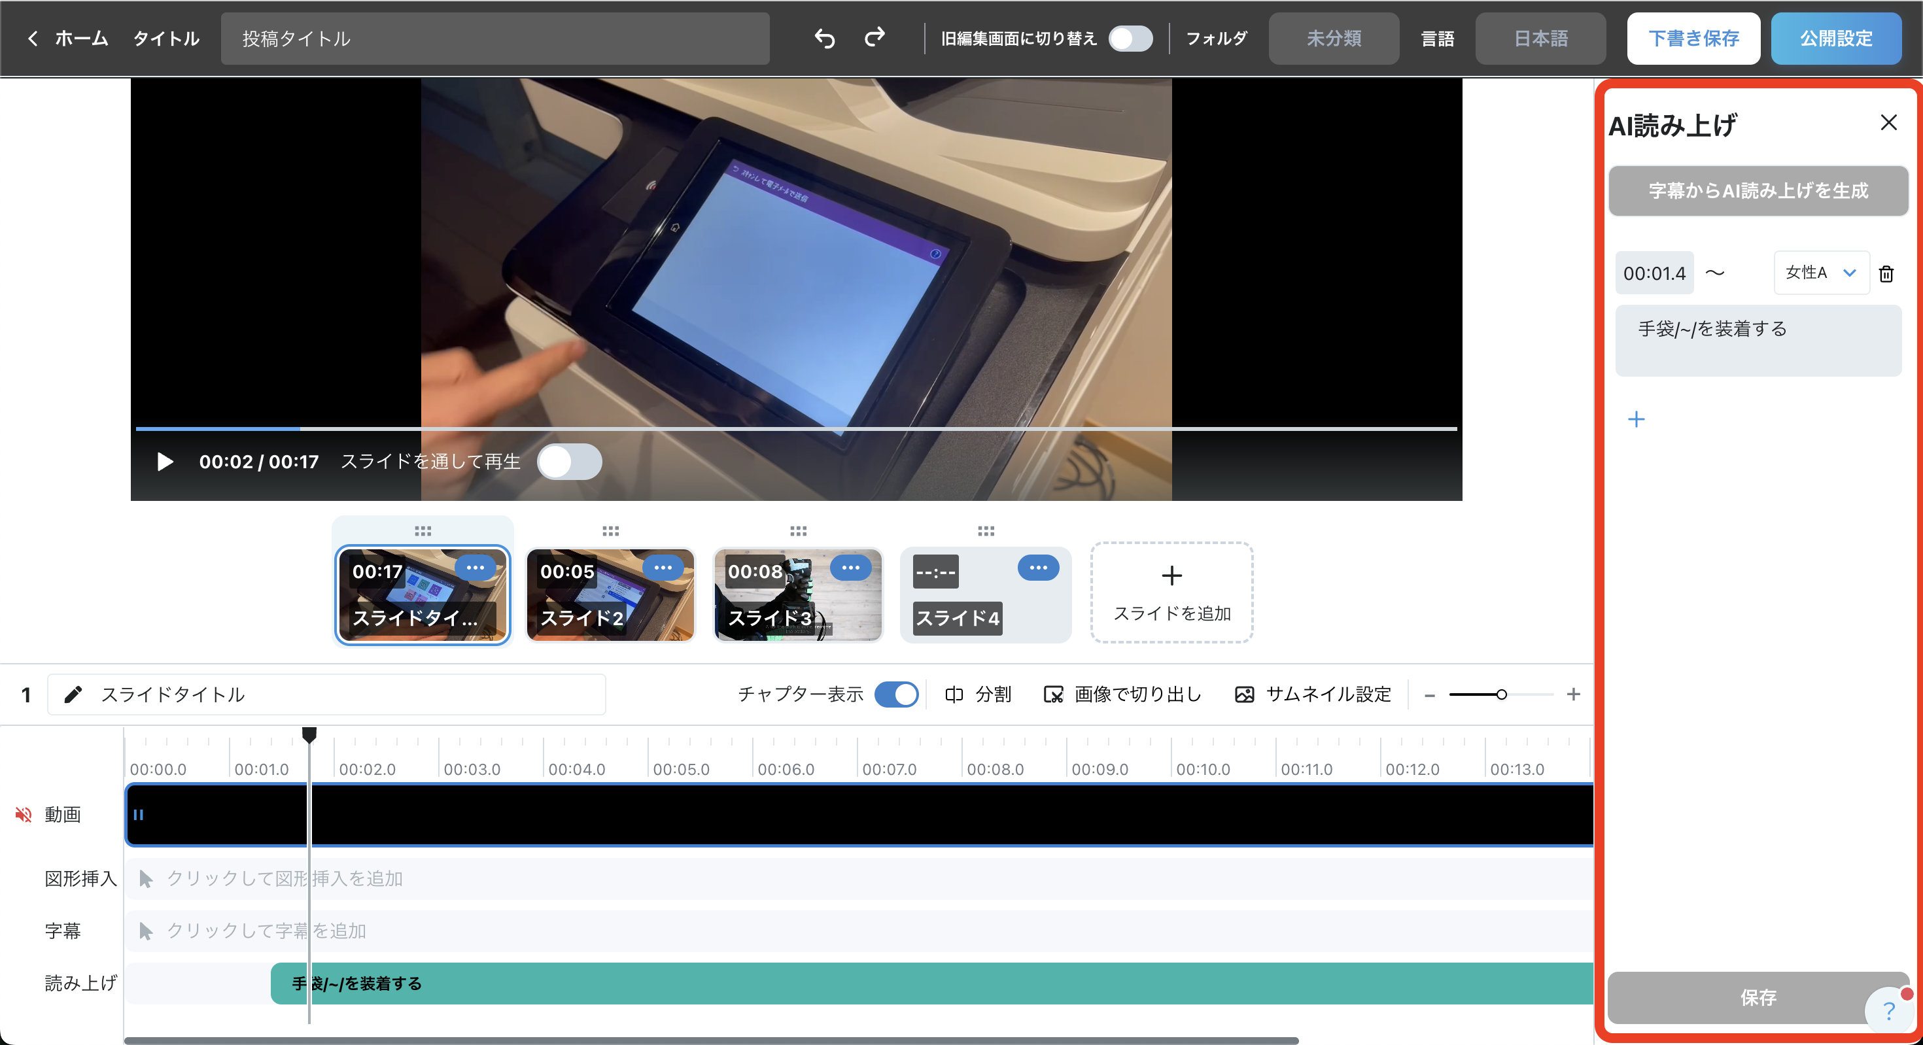Click the timeline zoom slider handle
The width and height of the screenshot is (1923, 1045).
1501,694
